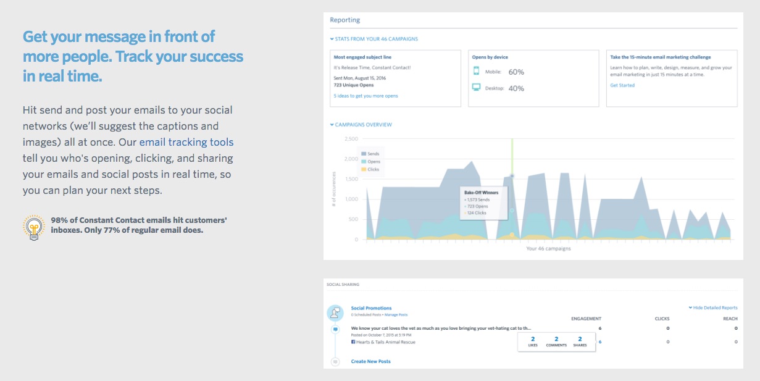
Task: Click the blue engagement number 6 beside the popup
Action: pyautogui.click(x=599, y=341)
